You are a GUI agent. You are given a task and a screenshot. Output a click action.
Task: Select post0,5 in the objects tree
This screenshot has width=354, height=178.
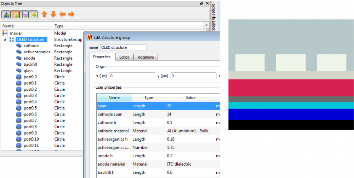pyautogui.click(x=30, y=108)
